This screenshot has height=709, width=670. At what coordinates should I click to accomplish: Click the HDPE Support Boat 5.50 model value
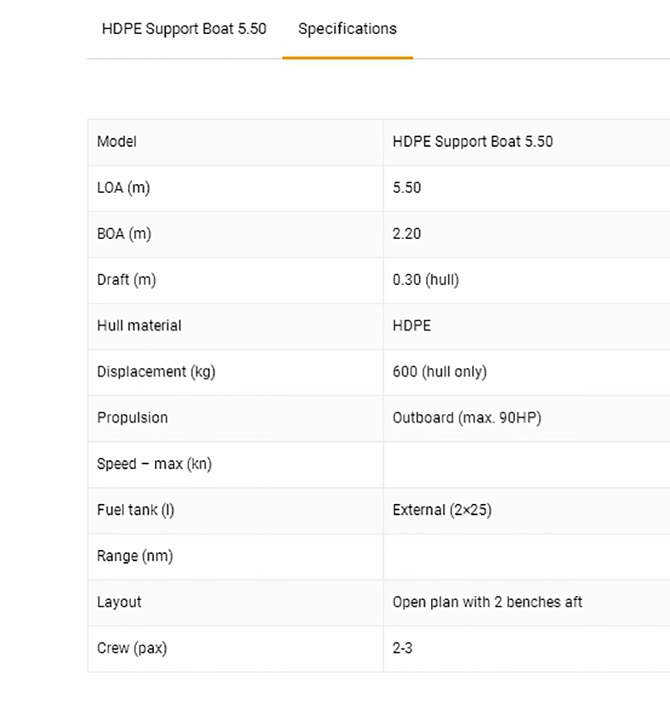(472, 141)
